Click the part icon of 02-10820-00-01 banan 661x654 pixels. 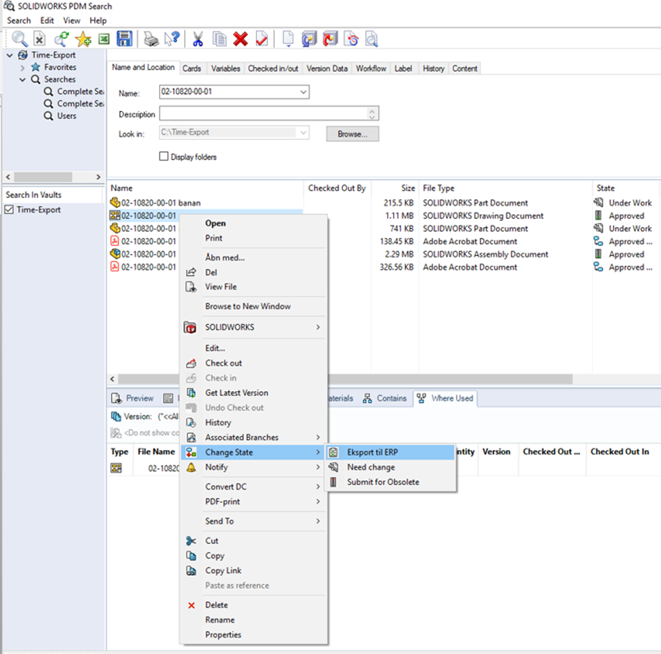click(115, 203)
